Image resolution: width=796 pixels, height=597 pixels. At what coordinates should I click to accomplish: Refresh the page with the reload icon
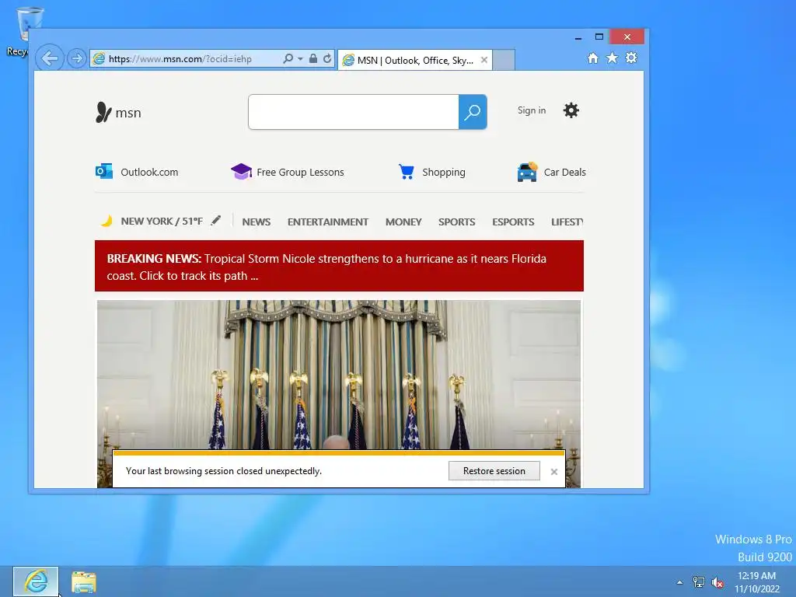pos(327,58)
